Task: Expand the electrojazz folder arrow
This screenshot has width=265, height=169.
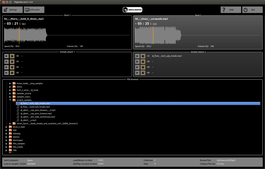Action: click(x=6, y=140)
